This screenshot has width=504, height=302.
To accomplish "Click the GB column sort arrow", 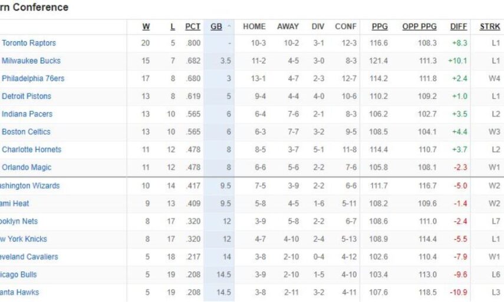I will (x=229, y=27).
